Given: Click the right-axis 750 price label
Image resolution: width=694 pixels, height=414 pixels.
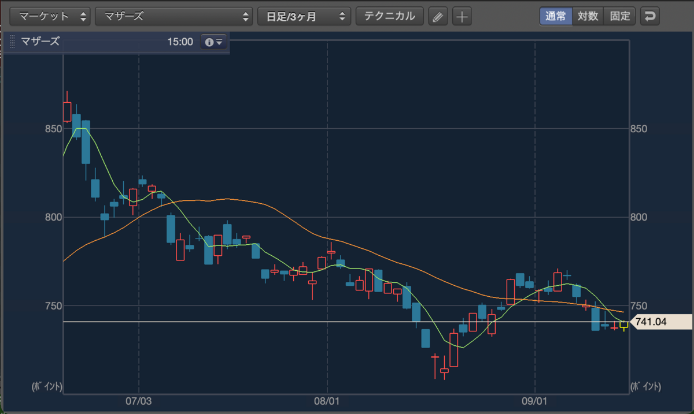Looking at the screenshot, I should tap(639, 306).
